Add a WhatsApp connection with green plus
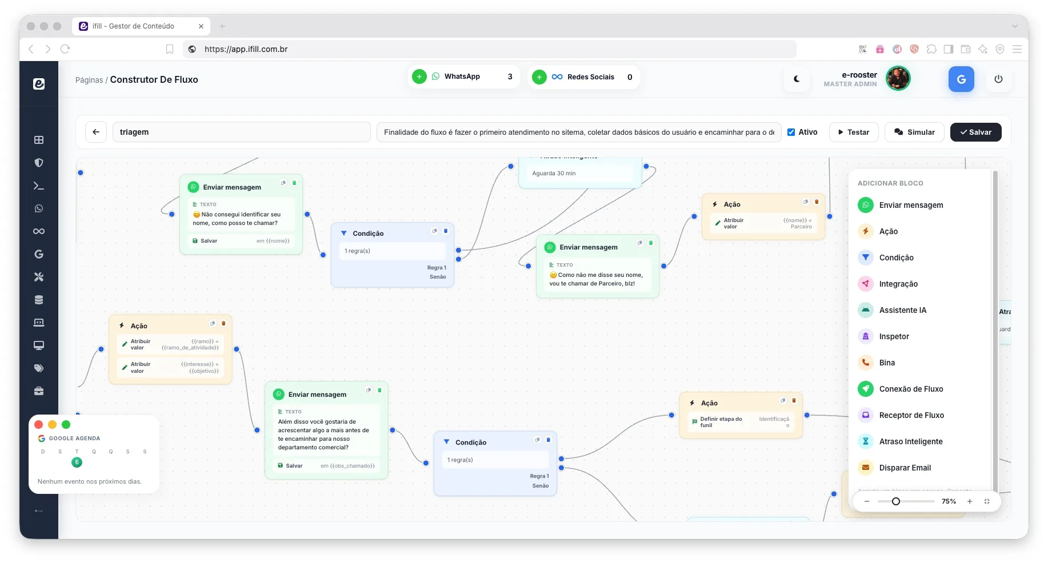 click(x=419, y=77)
